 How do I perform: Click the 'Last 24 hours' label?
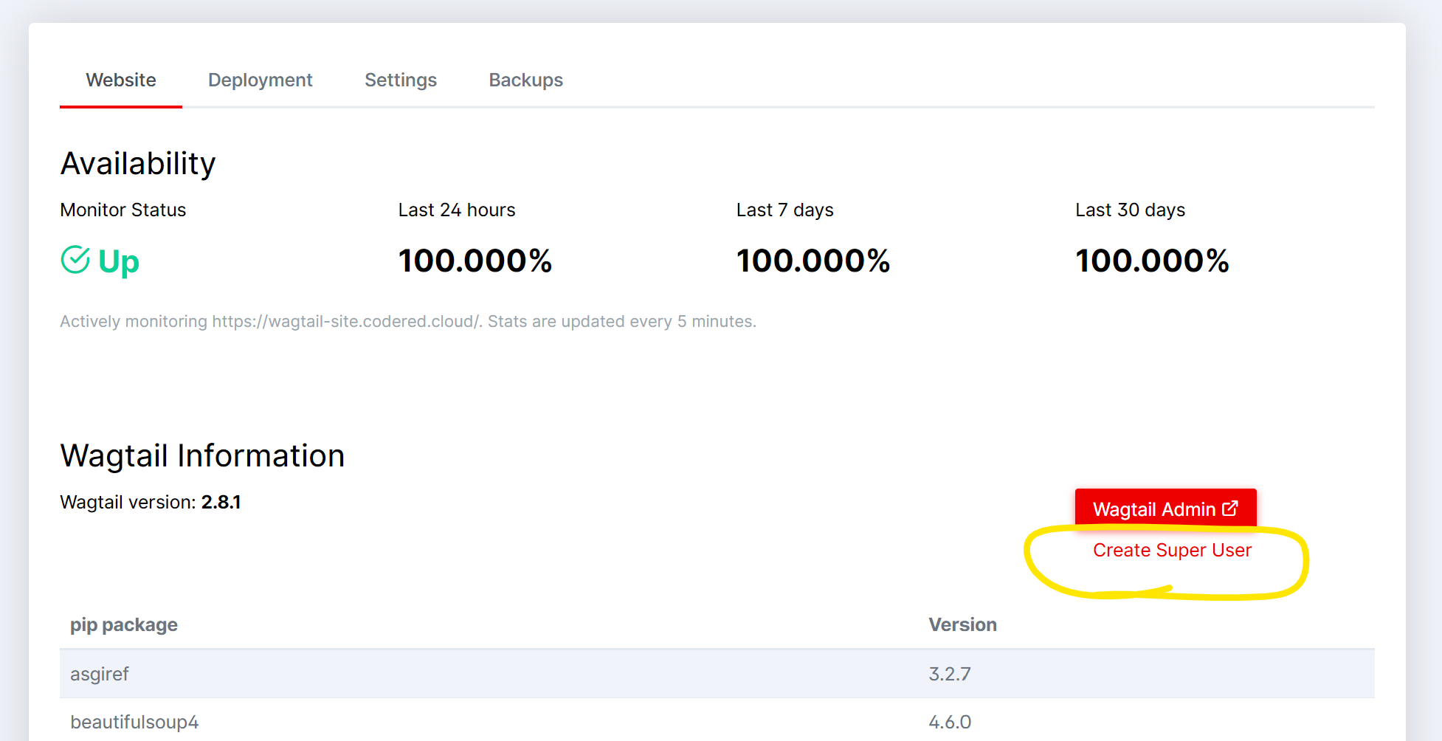pos(457,210)
